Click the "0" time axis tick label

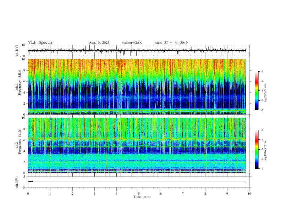click(x=28, y=194)
